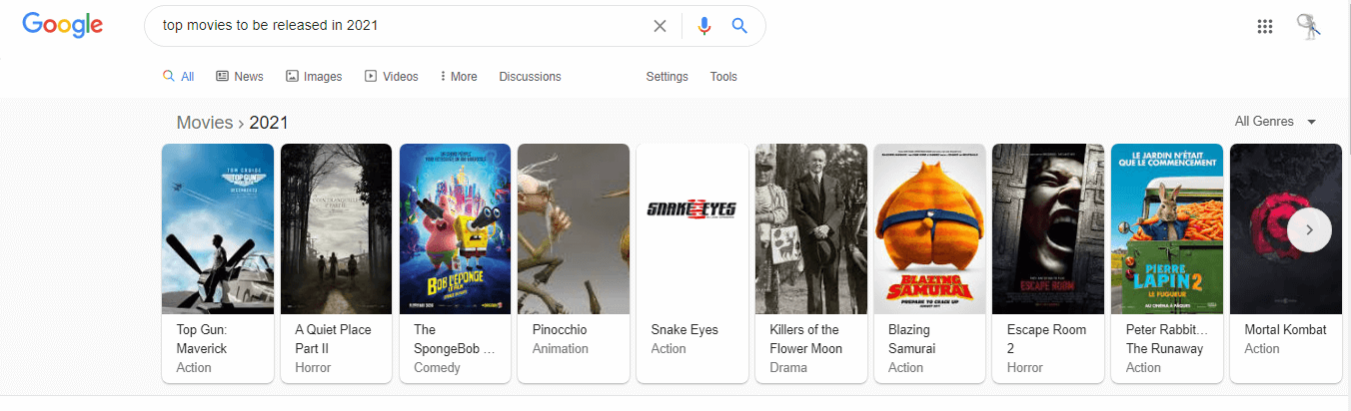Submit search with the magnifier icon
Image resolution: width=1351 pixels, height=411 pixels.
pos(739,26)
